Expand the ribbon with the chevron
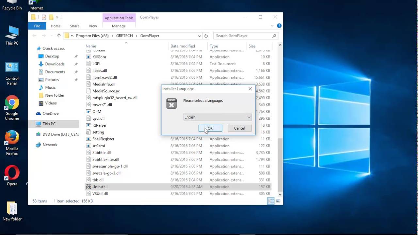The height and width of the screenshot is (235, 418). coord(272,26)
